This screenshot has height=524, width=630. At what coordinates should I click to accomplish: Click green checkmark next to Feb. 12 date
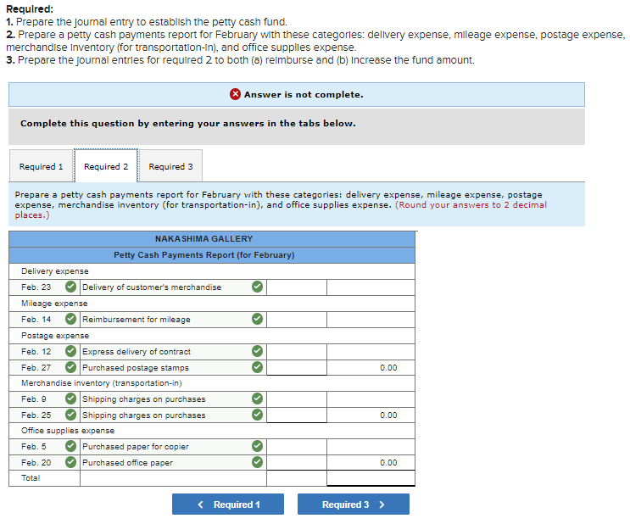tap(70, 351)
